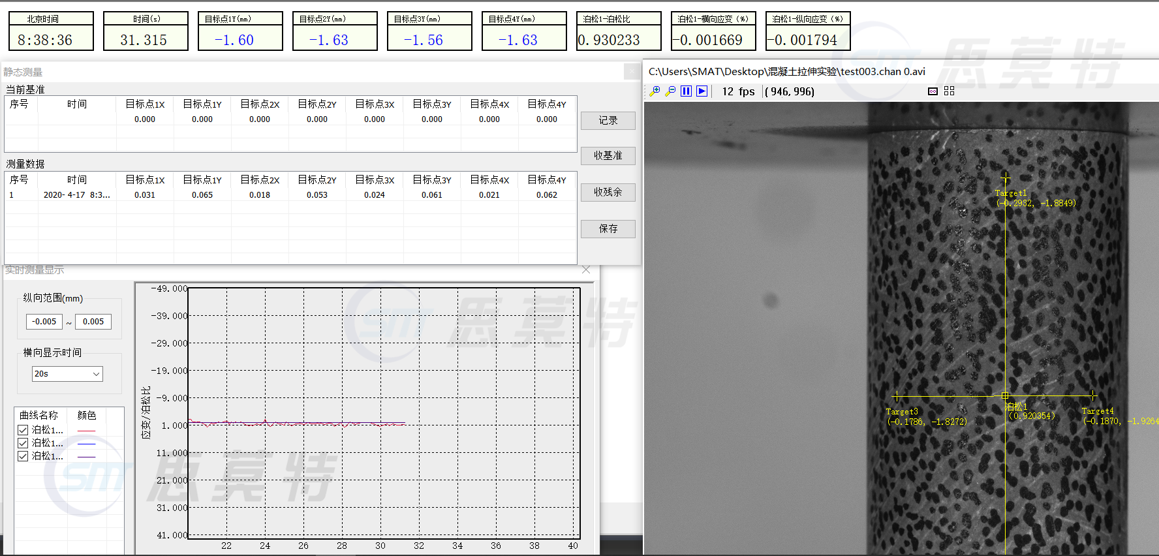Click the 收基准 button
The image size is (1159, 556).
point(608,156)
